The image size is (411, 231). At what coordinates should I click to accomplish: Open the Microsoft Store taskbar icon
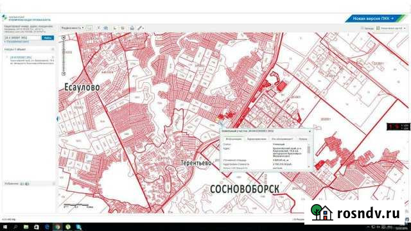(x=37, y=227)
